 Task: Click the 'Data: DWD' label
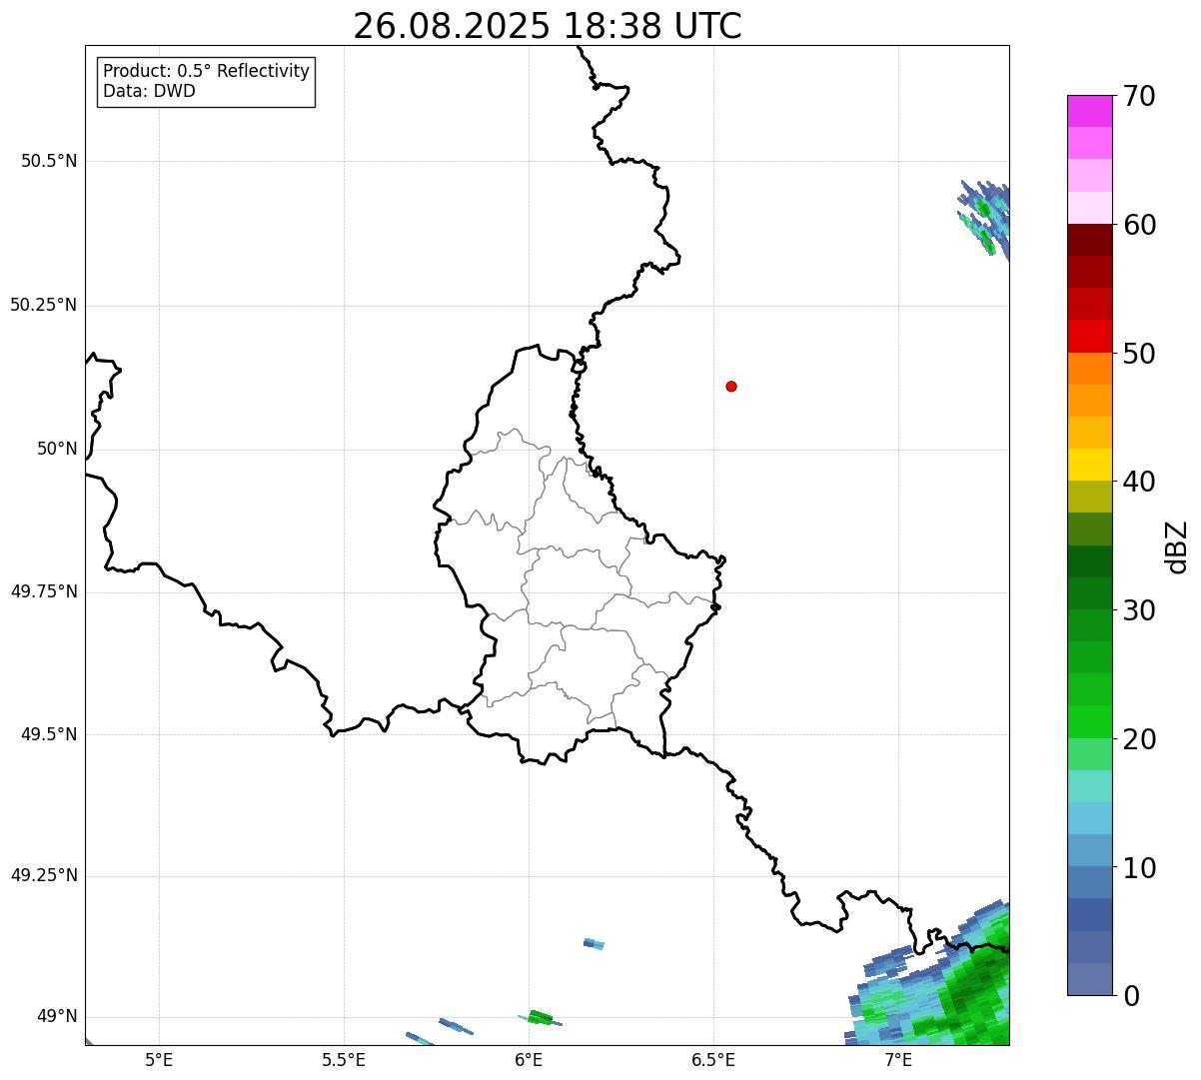point(149,91)
